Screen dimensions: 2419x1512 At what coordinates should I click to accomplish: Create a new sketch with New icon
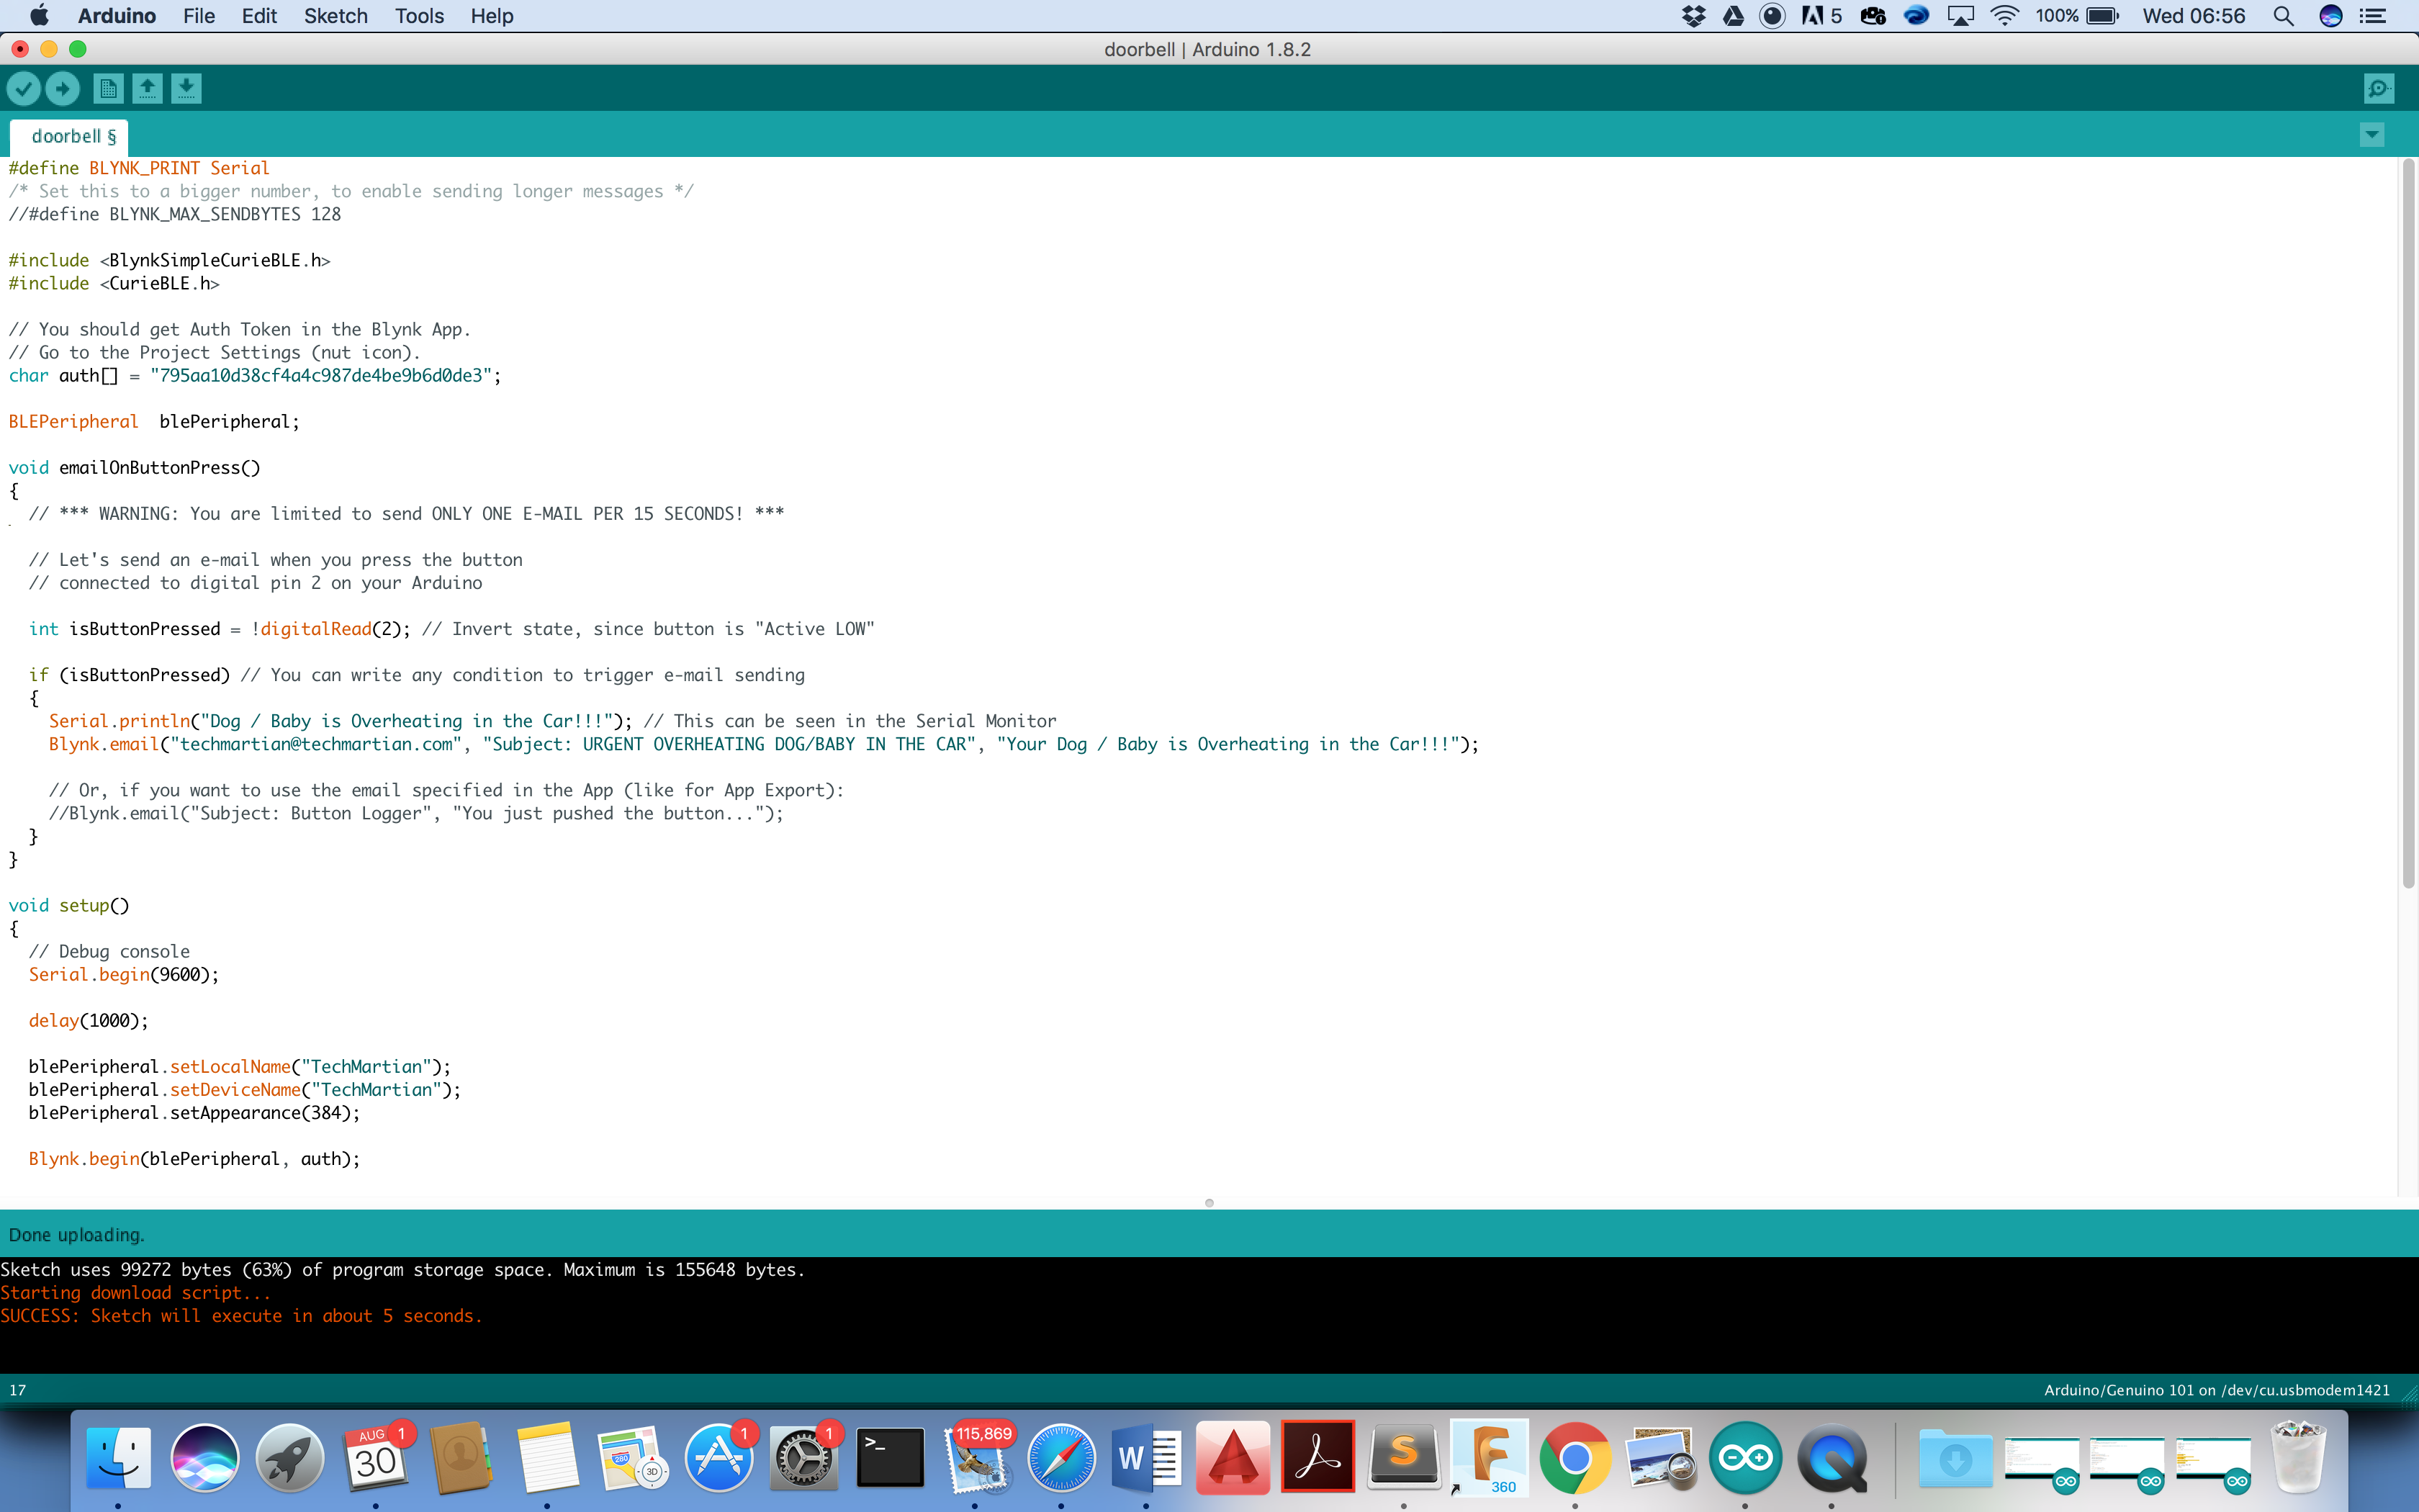[x=108, y=89]
